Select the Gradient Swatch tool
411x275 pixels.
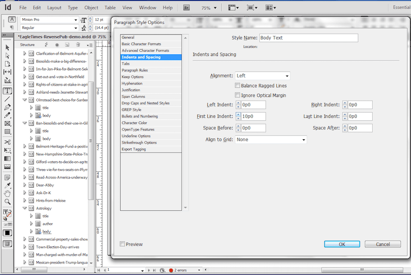(7, 159)
